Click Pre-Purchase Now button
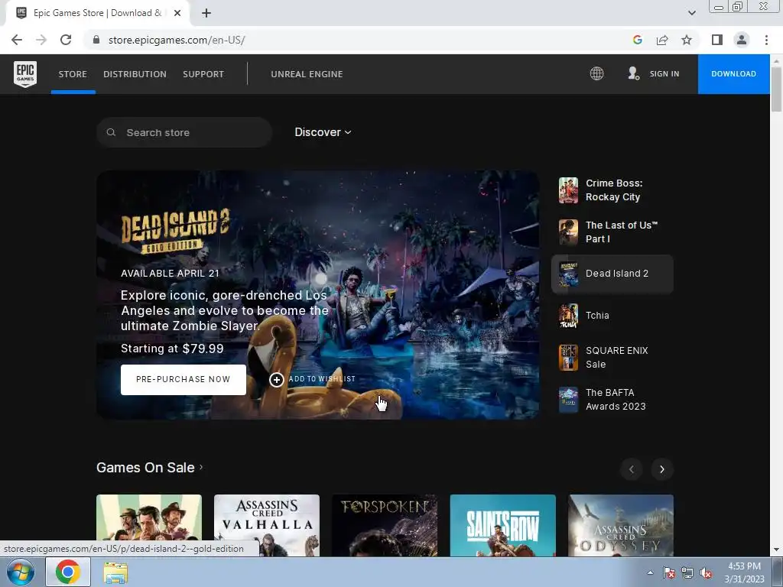783x587 pixels. [184, 379]
